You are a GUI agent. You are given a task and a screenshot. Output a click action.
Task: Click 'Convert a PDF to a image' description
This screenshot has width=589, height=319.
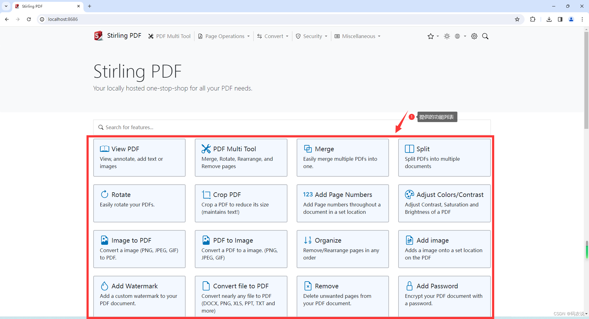click(240, 254)
